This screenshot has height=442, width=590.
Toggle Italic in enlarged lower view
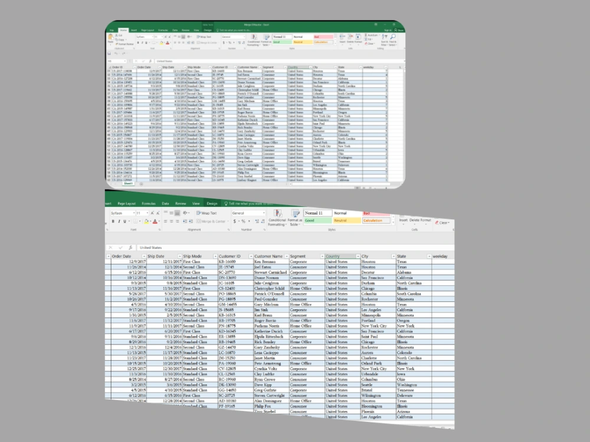[x=119, y=222]
